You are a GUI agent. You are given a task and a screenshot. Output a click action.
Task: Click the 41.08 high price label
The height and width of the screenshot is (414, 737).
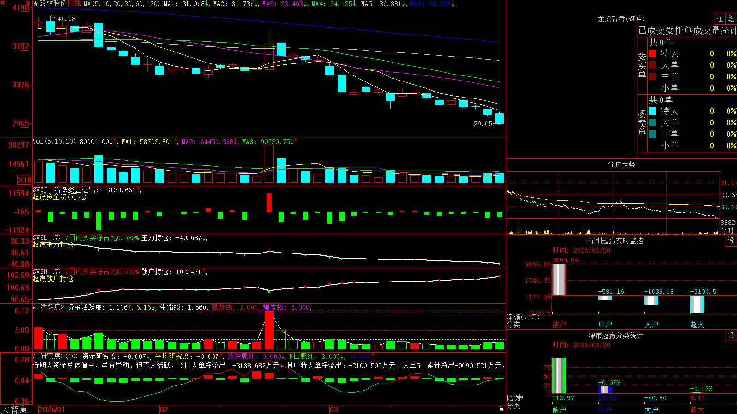66,19
